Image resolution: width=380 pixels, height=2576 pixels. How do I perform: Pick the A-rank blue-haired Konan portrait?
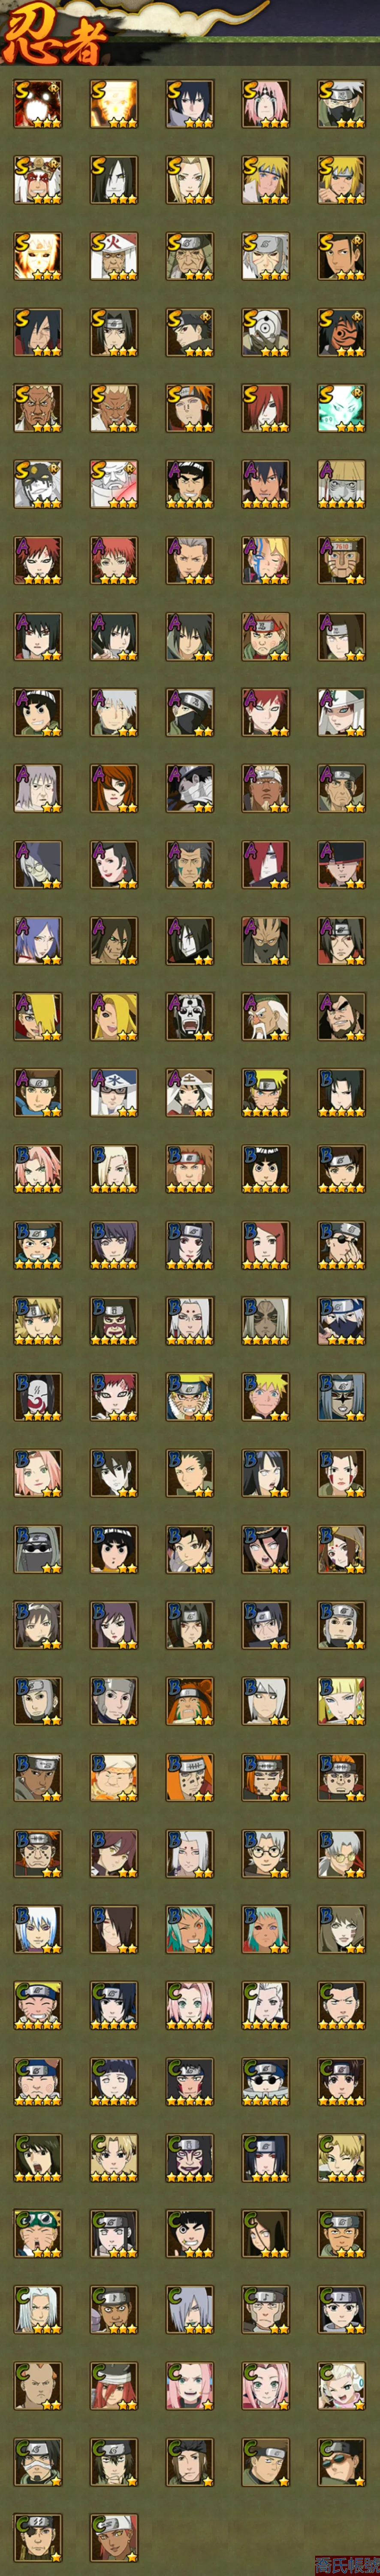[37, 940]
